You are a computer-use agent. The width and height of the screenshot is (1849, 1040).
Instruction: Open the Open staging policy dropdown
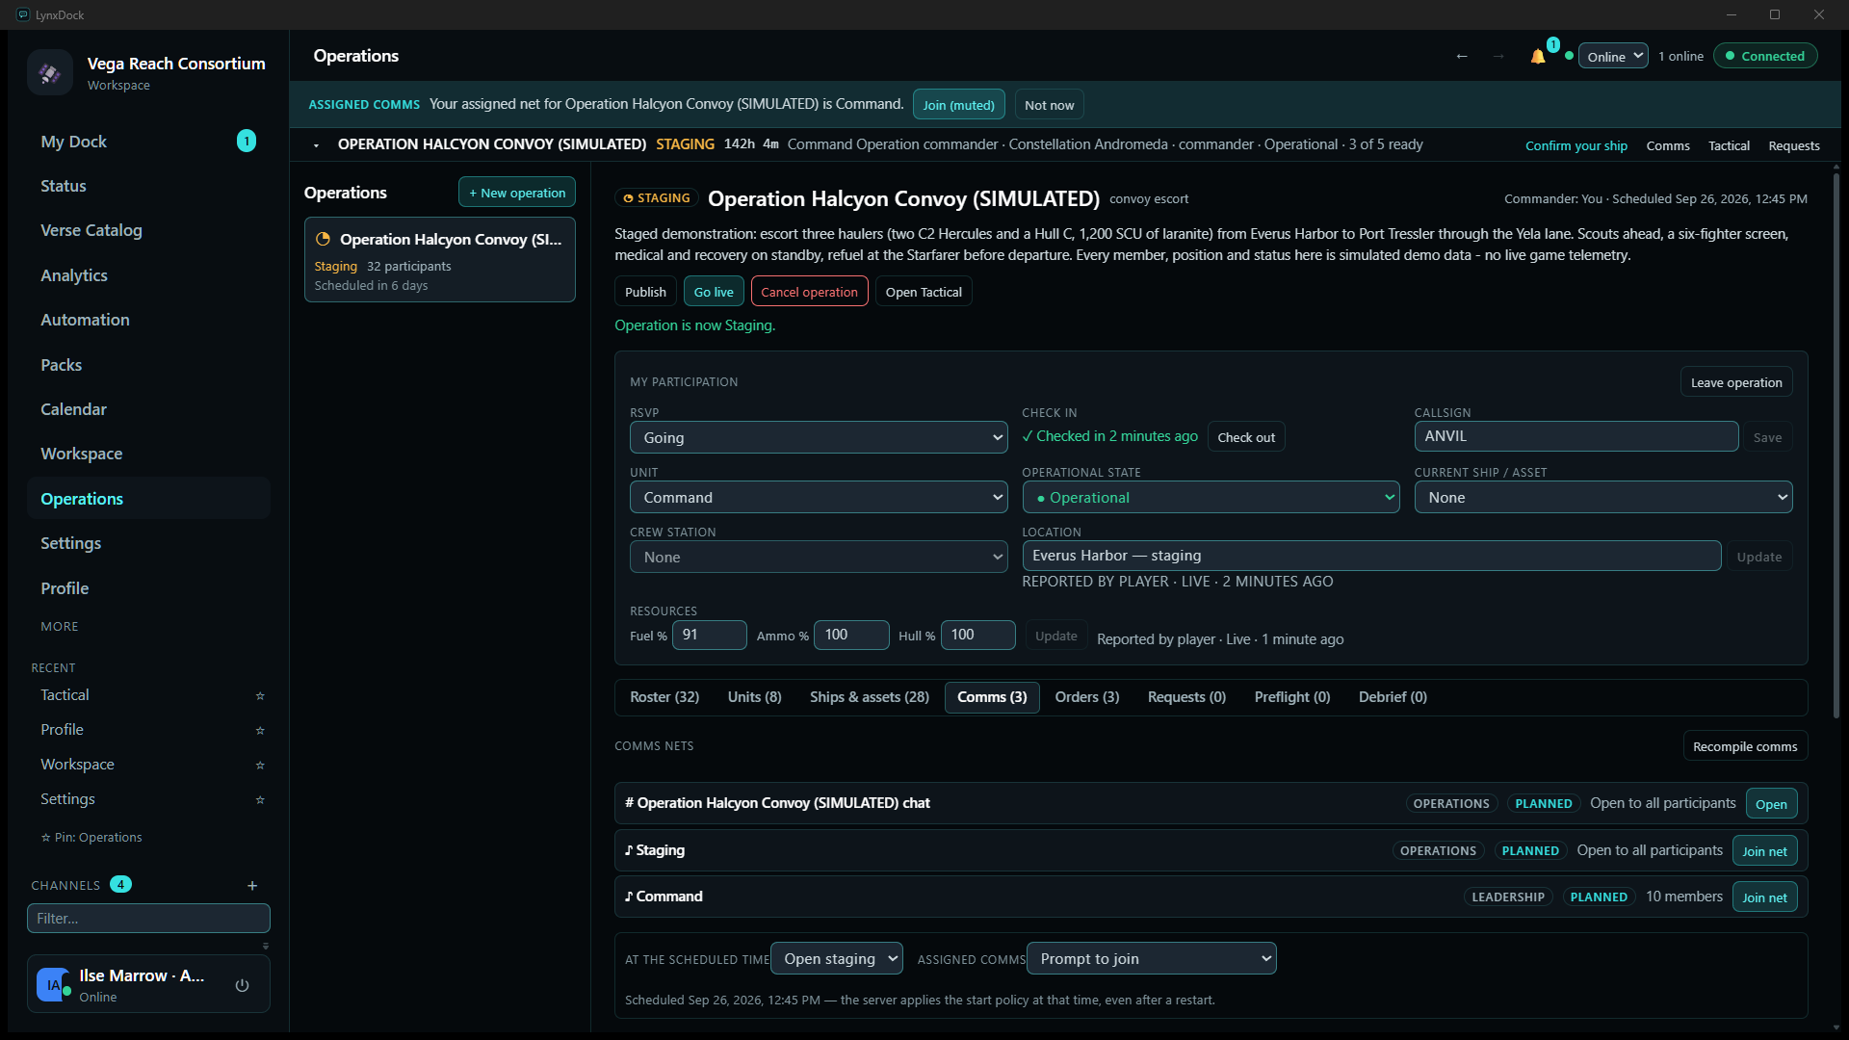click(837, 959)
